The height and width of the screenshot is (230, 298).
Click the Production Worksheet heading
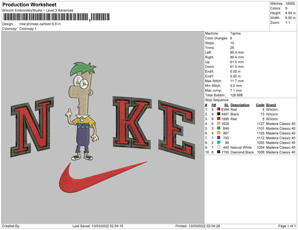[x=29, y=4]
